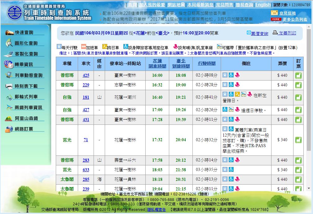This screenshot has width=313, height=214.
Task: Open 列車動態查詢 sidebar item
Action: pos(29,75)
